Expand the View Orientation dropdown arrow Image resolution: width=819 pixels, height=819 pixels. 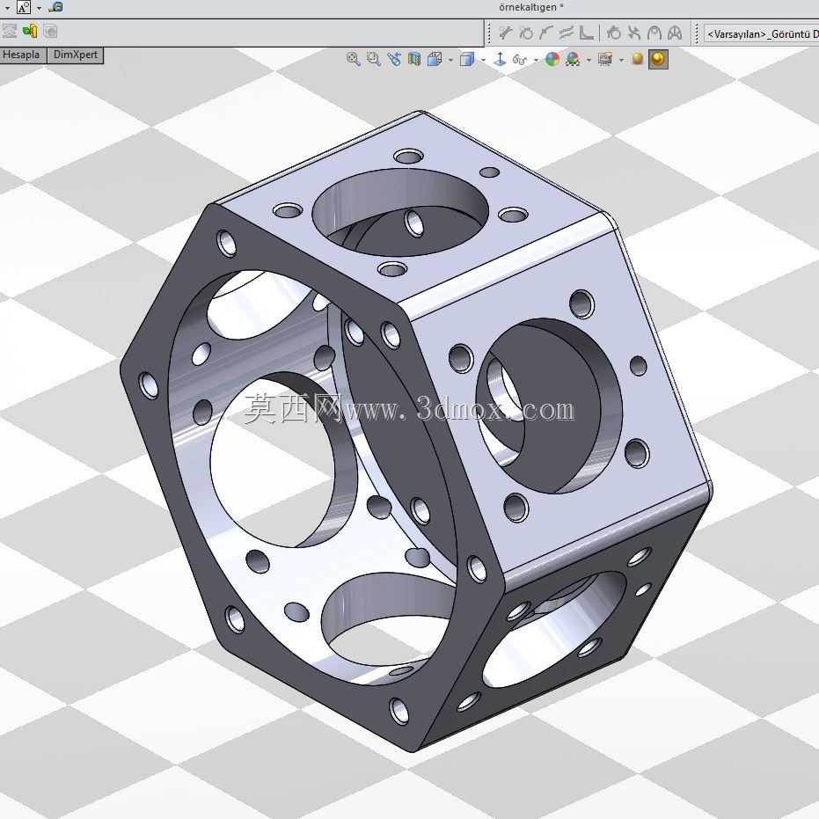(x=450, y=60)
